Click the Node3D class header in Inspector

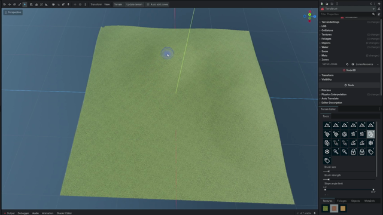349,70
